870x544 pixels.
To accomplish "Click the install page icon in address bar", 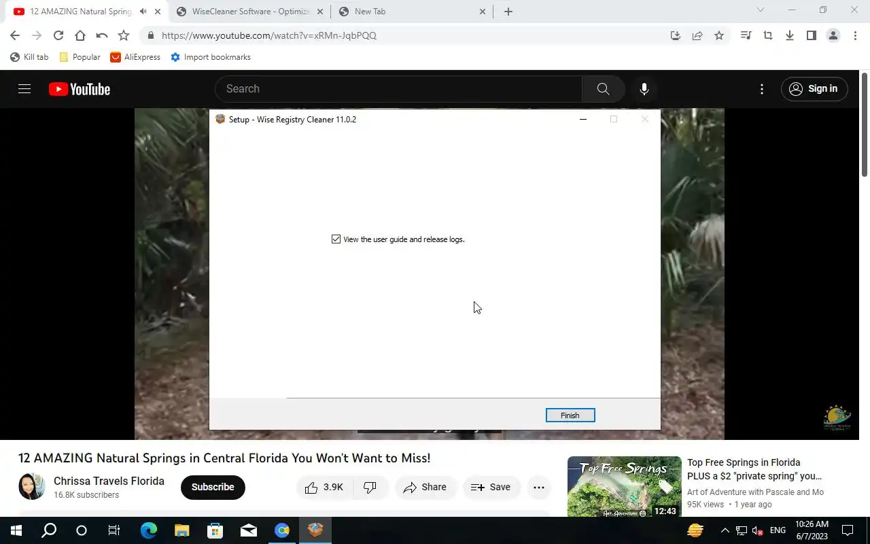I will coord(675,35).
